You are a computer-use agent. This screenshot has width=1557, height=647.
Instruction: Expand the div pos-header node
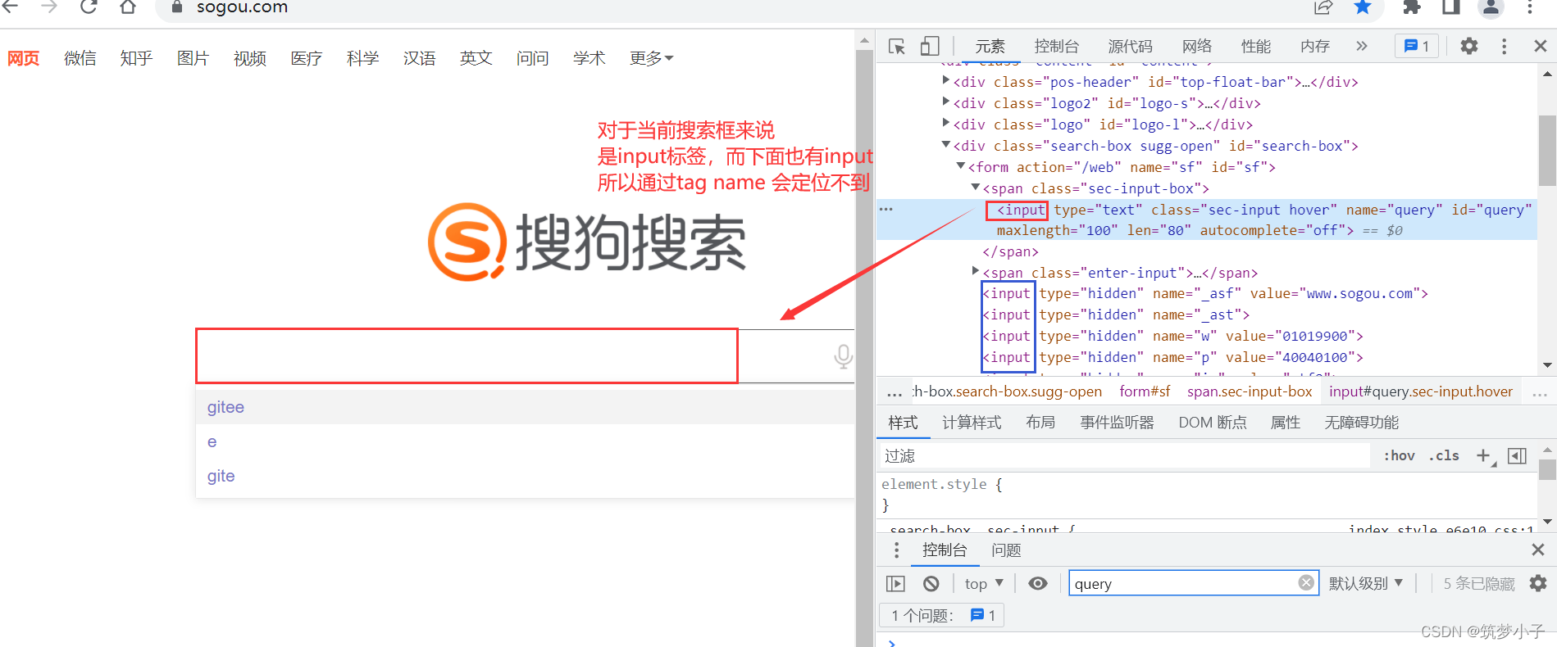pos(946,80)
